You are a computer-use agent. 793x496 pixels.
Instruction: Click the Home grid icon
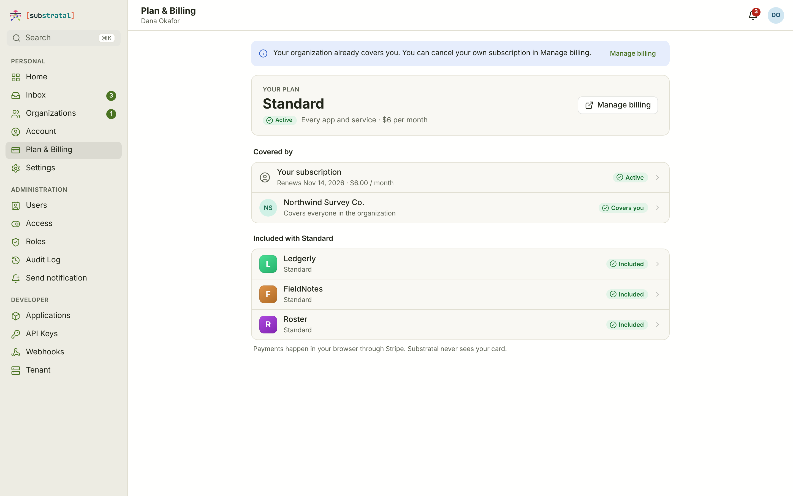pos(16,77)
